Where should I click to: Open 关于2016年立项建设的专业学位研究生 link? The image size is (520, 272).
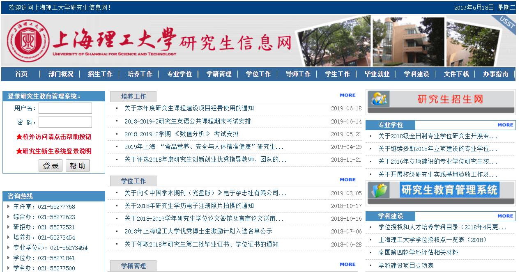tap(438, 162)
